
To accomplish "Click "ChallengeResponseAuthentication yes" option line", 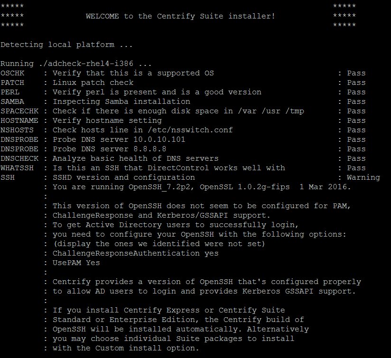I will (136, 253).
